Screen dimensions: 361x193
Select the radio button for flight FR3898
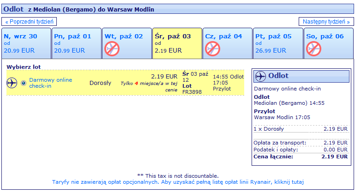24,83
